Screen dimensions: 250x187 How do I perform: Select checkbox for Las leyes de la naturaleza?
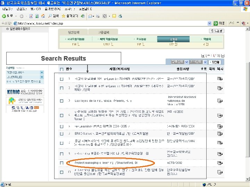62,101
